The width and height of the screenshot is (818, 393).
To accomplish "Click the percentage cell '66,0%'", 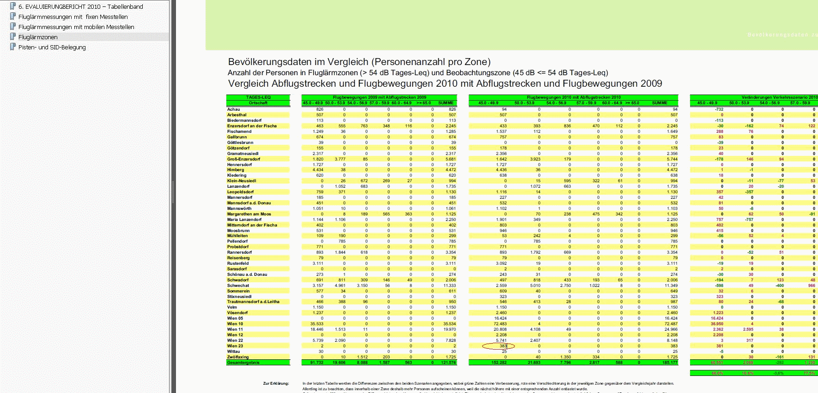I will coord(717,373).
